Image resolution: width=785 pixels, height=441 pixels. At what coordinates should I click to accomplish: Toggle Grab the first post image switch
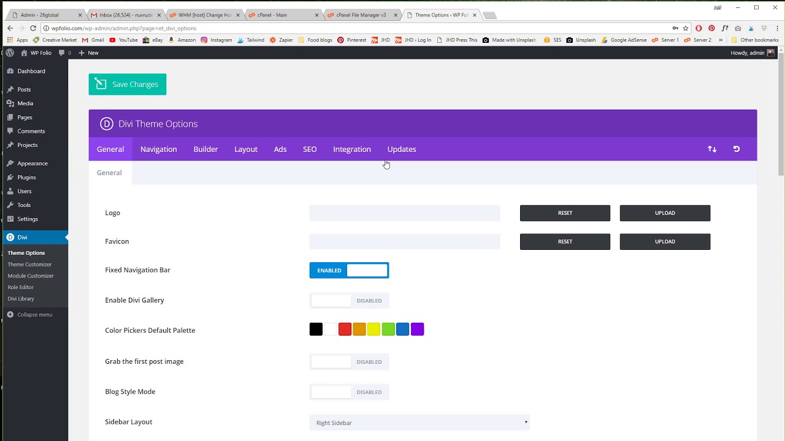[x=349, y=361]
